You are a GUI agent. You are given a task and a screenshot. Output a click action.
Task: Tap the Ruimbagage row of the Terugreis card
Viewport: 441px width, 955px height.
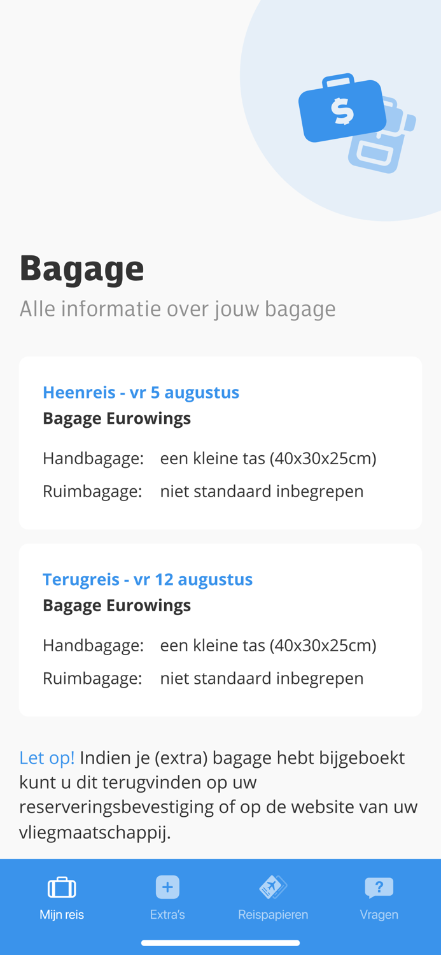(x=204, y=677)
